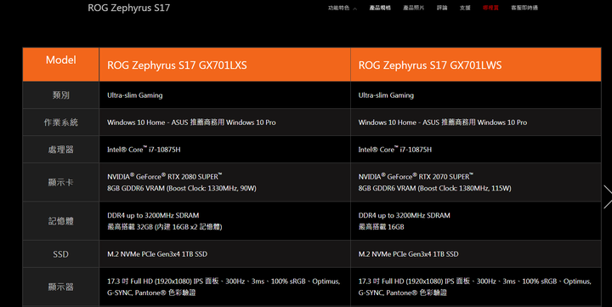Click the next arrow on right edge

click(607, 196)
